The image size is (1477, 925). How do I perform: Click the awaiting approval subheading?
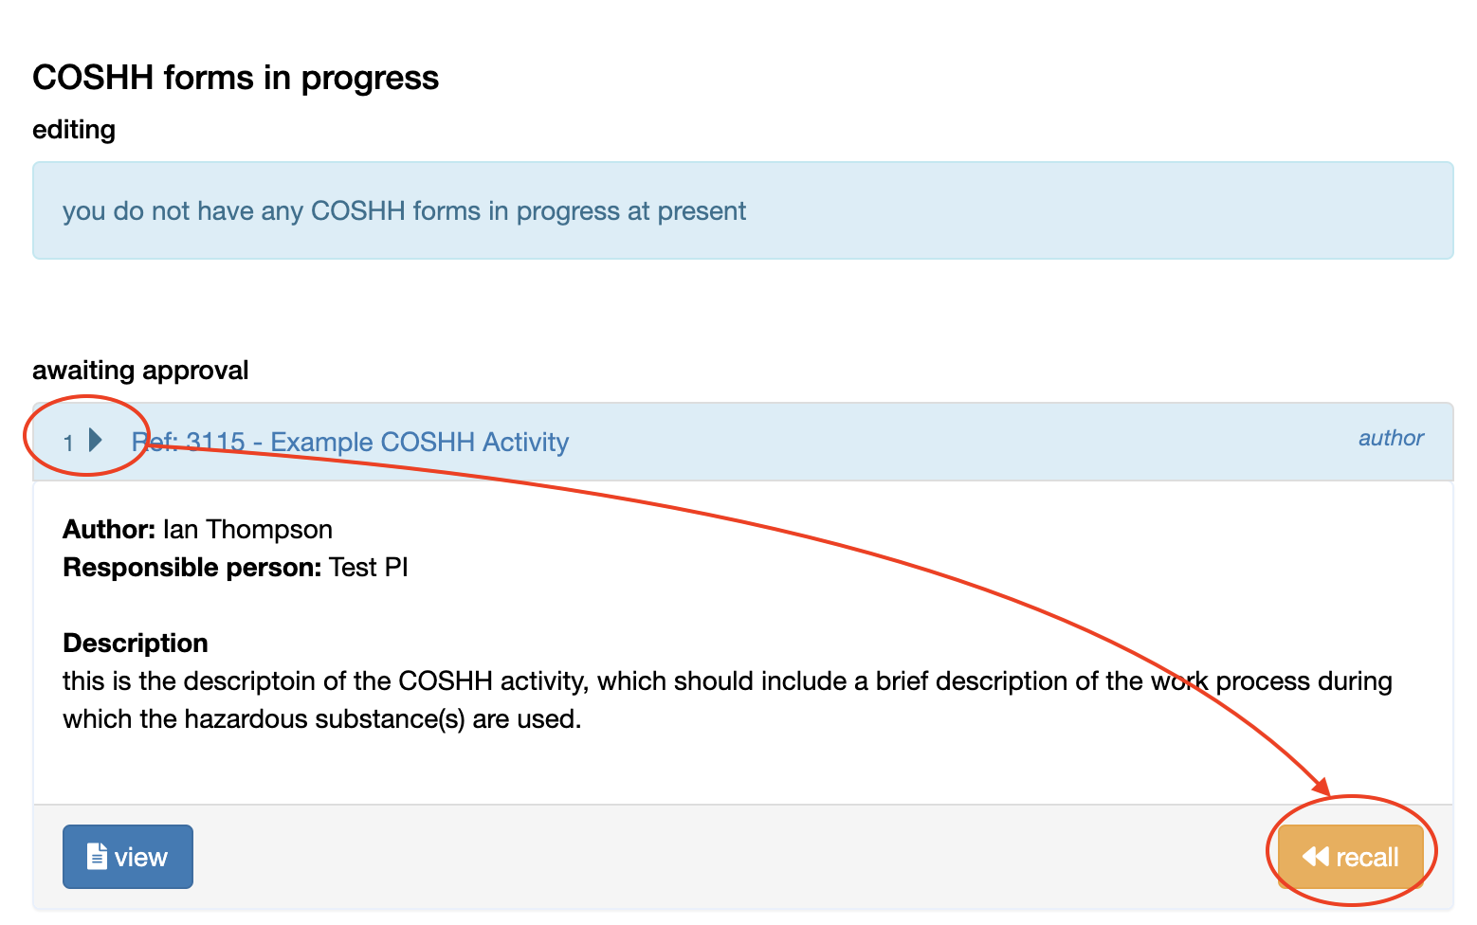tap(140, 370)
